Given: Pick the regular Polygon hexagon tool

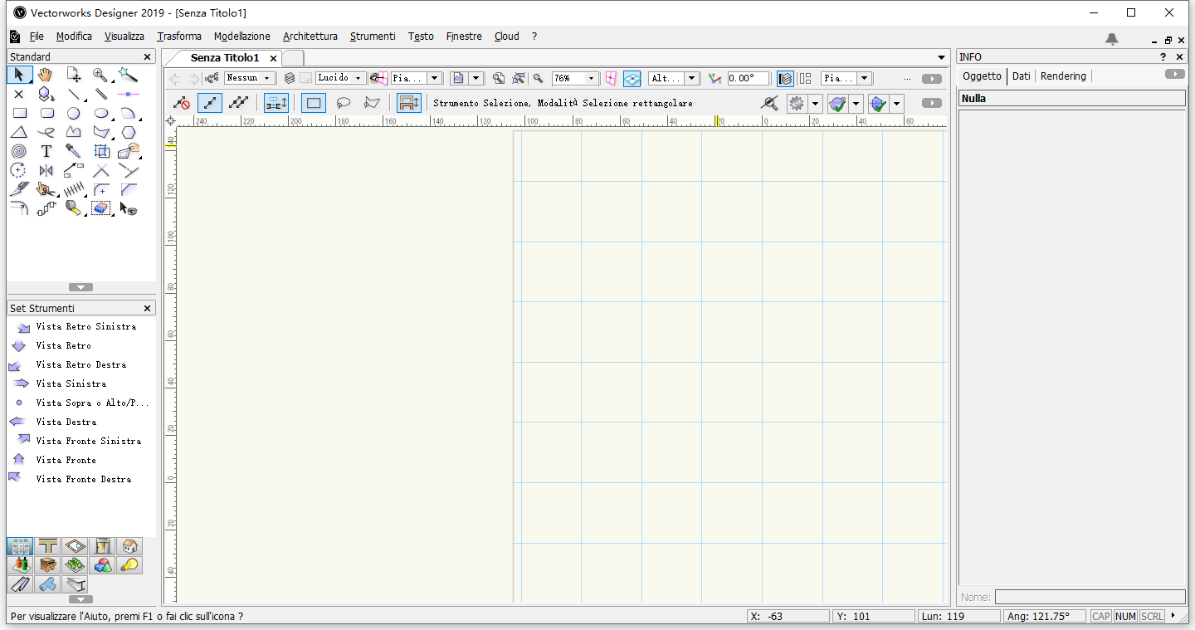Looking at the screenshot, I should 128,132.
